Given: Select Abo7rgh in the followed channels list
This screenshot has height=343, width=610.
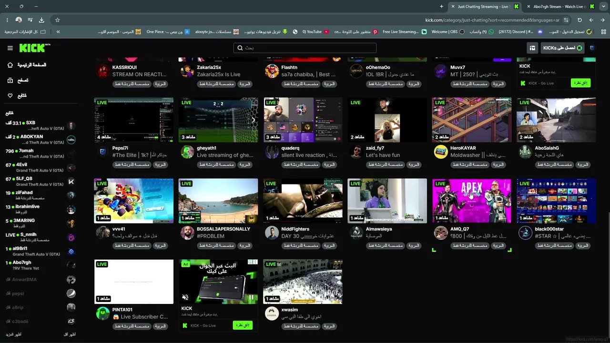Looking at the screenshot, I should pos(41,265).
